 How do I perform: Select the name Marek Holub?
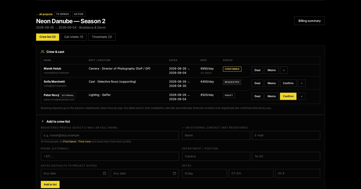pyautogui.click(x=52, y=69)
